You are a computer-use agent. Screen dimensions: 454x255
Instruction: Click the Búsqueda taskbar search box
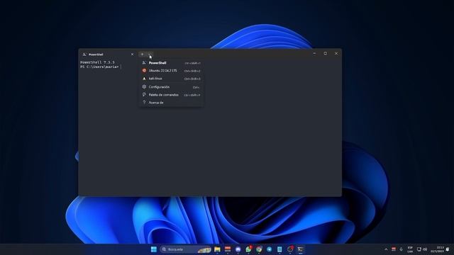point(186,249)
